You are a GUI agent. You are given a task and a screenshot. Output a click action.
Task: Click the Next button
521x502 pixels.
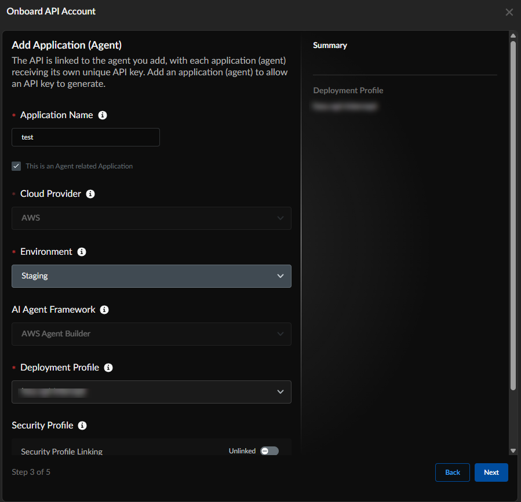pyautogui.click(x=491, y=472)
